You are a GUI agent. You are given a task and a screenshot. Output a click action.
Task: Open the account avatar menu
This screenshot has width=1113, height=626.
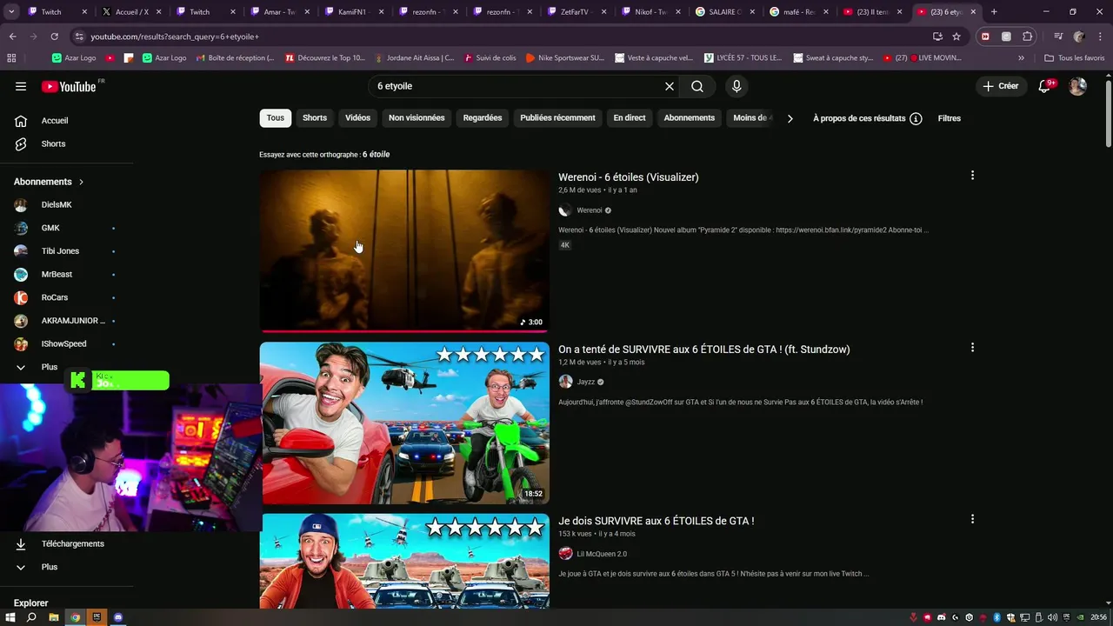pyautogui.click(x=1077, y=86)
